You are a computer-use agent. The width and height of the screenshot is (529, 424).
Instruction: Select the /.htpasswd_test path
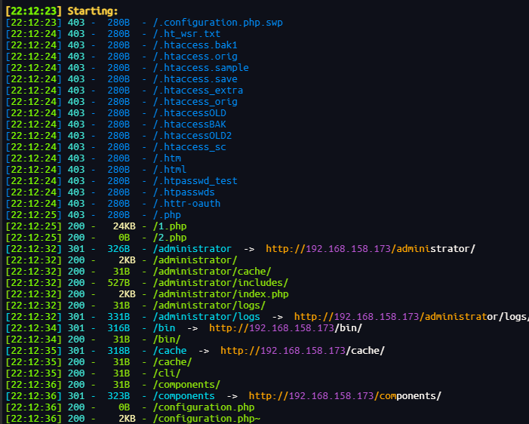pyautogui.click(x=195, y=181)
